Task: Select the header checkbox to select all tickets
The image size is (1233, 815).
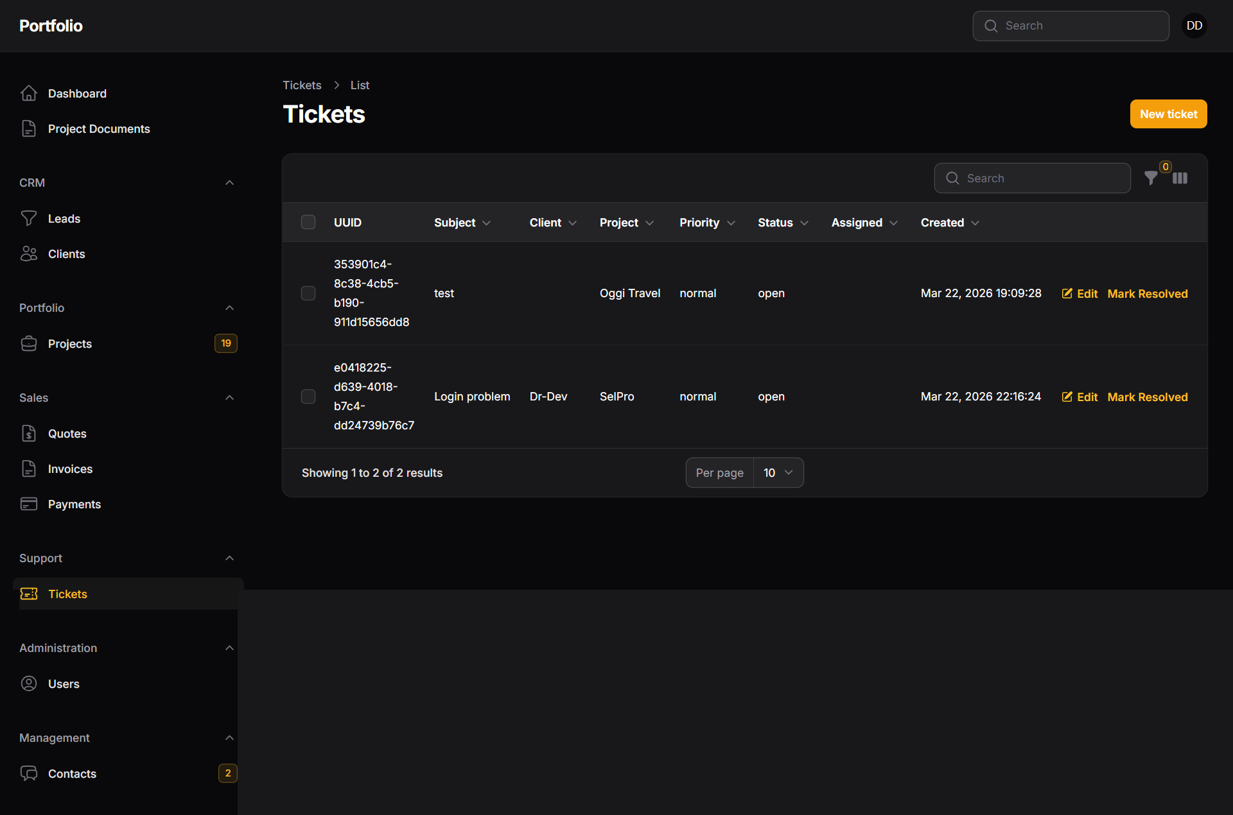Action: click(308, 222)
